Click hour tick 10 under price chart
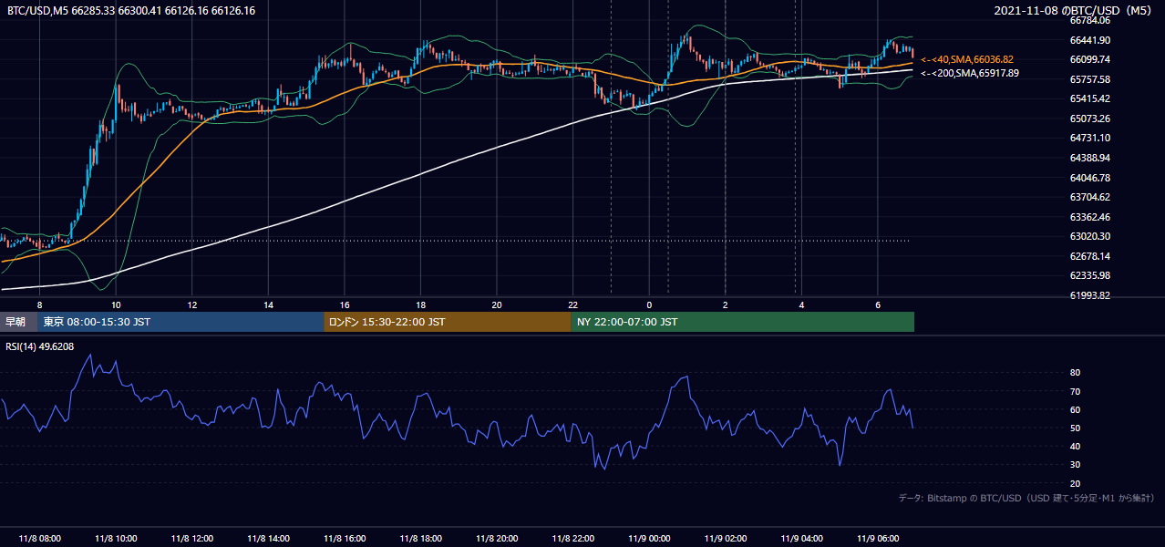Screen dimensions: 1165x547 click(x=116, y=304)
